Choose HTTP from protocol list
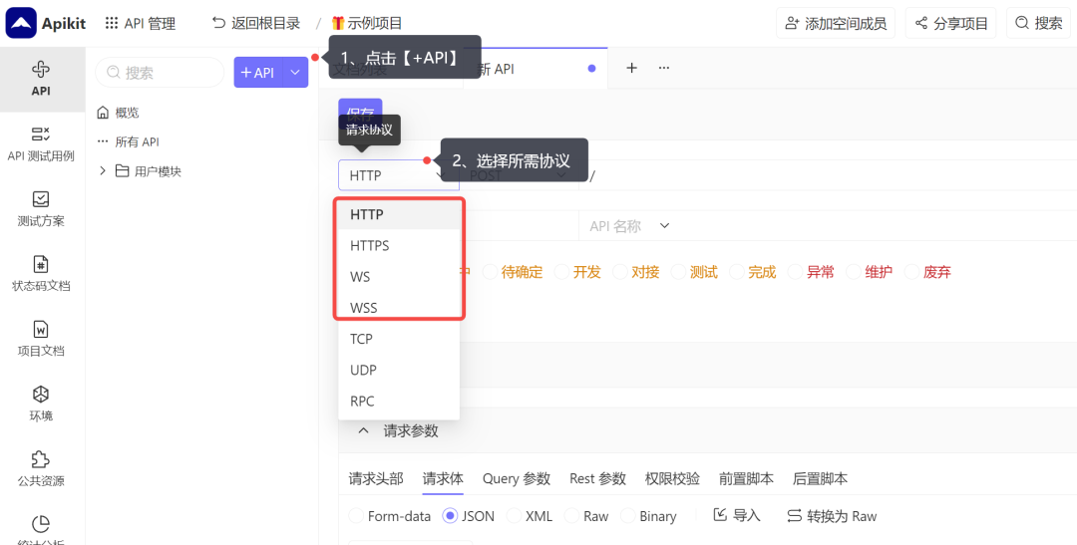This screenshot has width=1077, height=545. click(398, 214)
